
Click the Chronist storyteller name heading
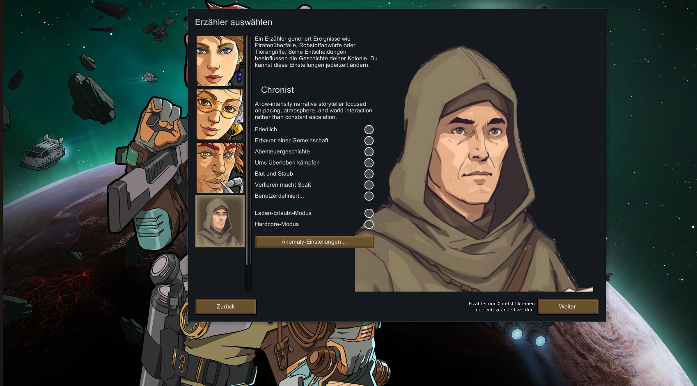[x=277, y=90]
